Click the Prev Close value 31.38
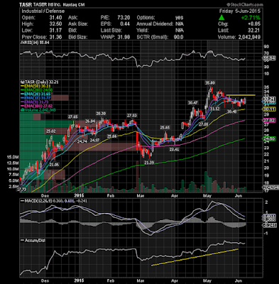The width and height of the screenshot is (279, 284). 56,37
